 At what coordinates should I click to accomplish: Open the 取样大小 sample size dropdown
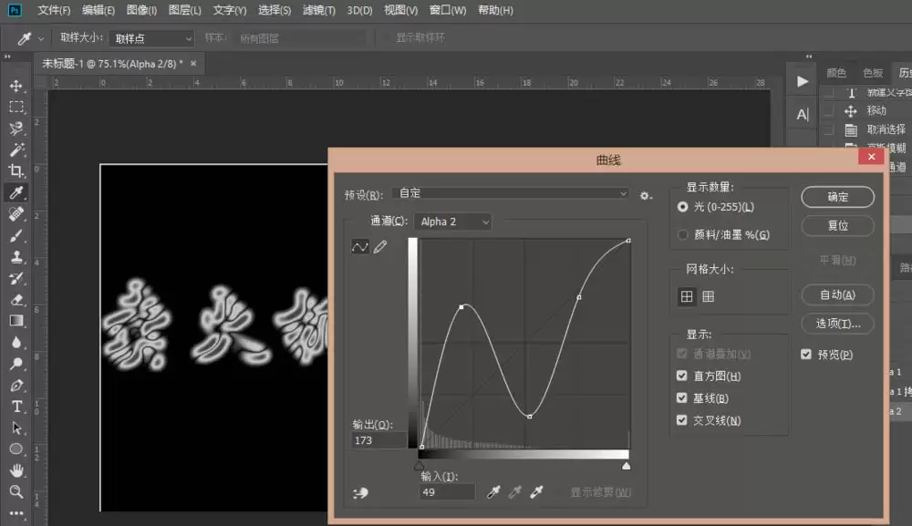[151, 38]
